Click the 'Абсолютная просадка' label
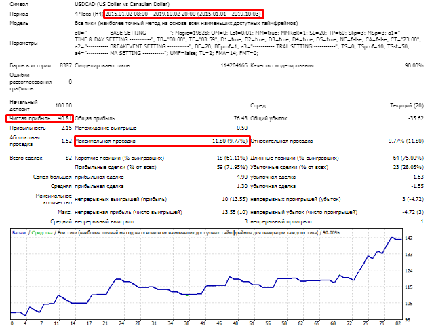 click(24, 141)
